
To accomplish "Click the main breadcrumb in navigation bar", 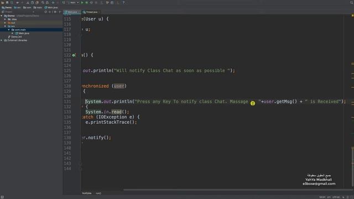I will click(x=38, y=7).
